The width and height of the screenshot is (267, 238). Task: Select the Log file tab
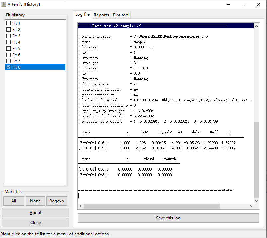pyautogui.click(x=82, y=14)
